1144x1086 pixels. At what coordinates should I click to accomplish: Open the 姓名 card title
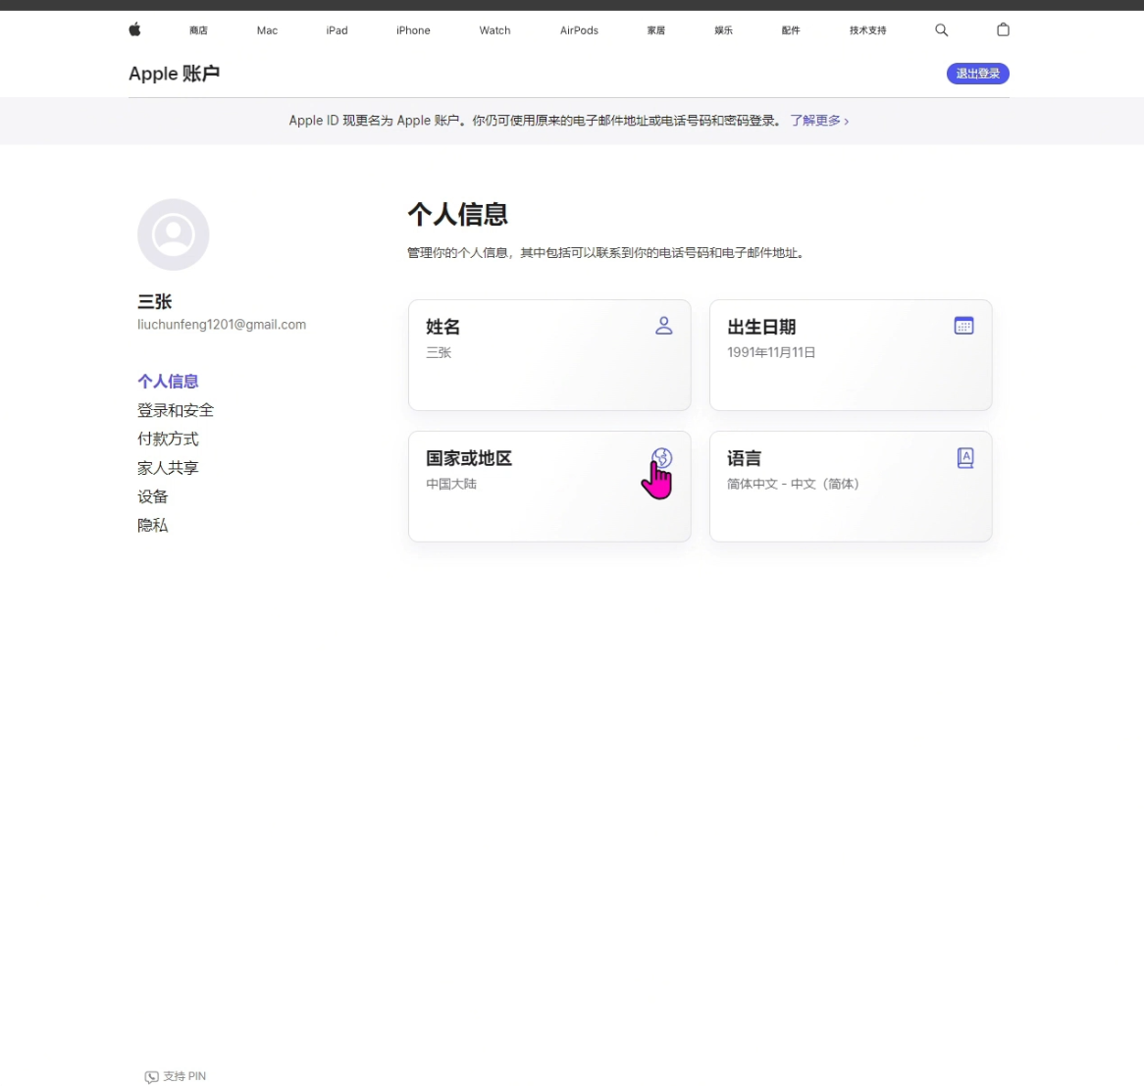[442, 327]
